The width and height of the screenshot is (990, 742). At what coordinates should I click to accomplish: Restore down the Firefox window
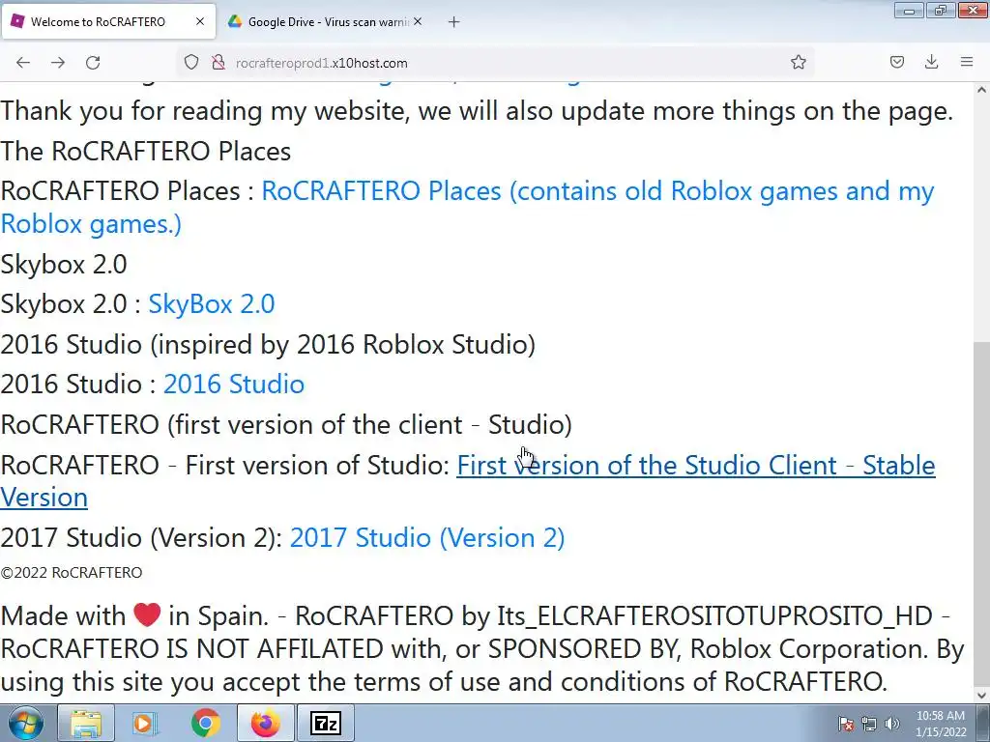[x=941, y=10]
